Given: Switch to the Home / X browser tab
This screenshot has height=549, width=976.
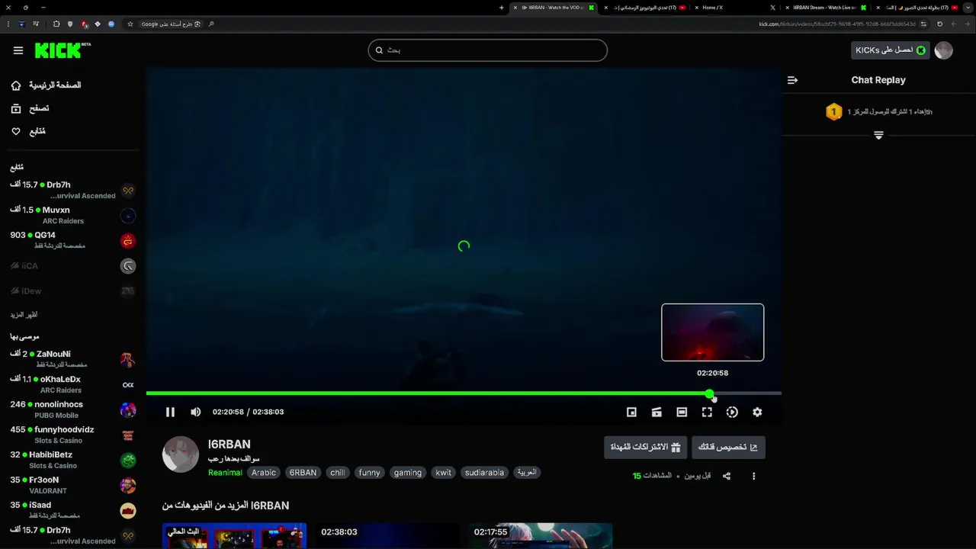Looking at the screenshot, I should click(736, 8).
